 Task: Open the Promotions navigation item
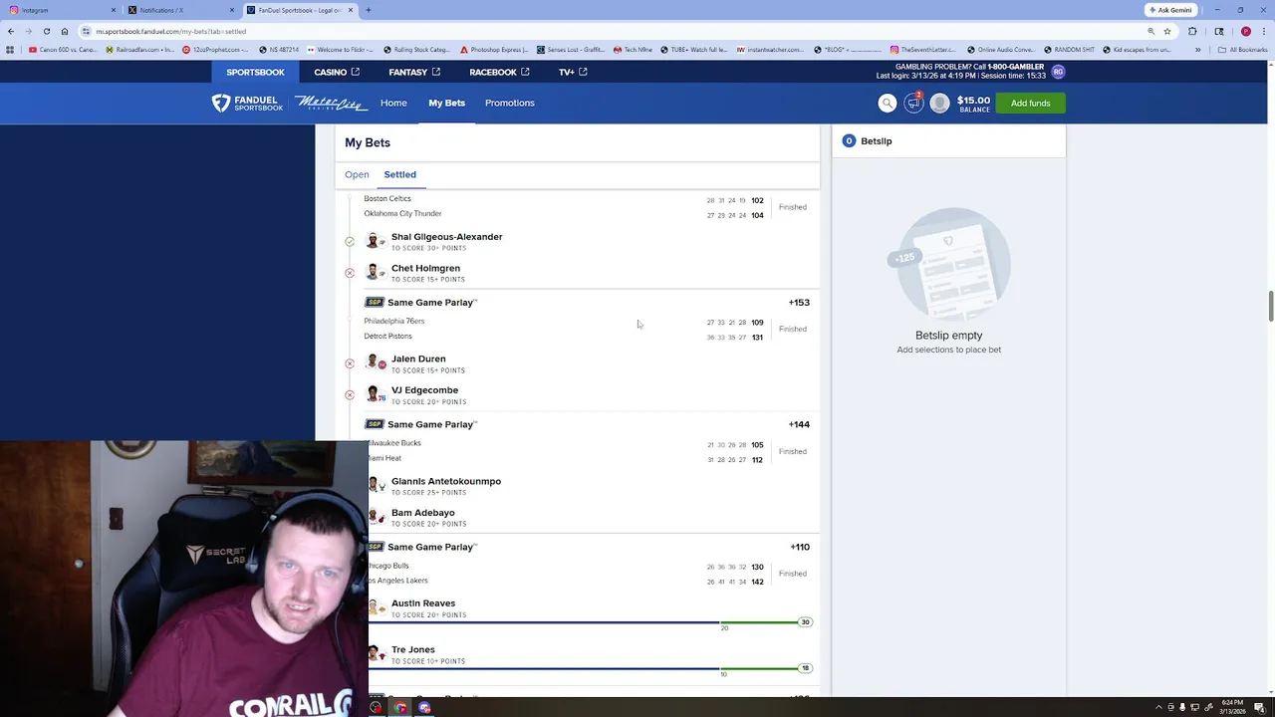coord(510,103)
